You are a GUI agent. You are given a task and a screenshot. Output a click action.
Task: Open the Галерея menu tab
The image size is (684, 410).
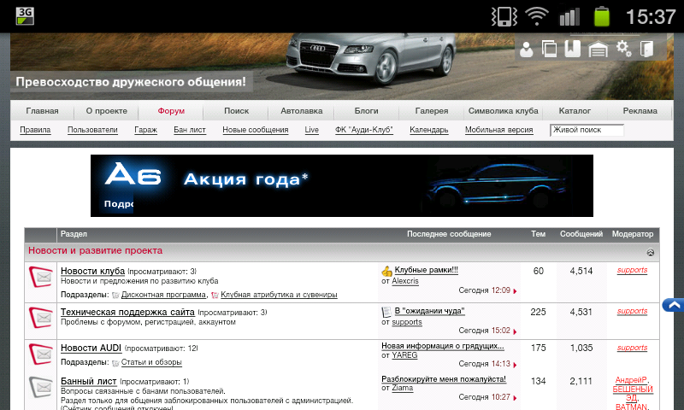[432, 111]
